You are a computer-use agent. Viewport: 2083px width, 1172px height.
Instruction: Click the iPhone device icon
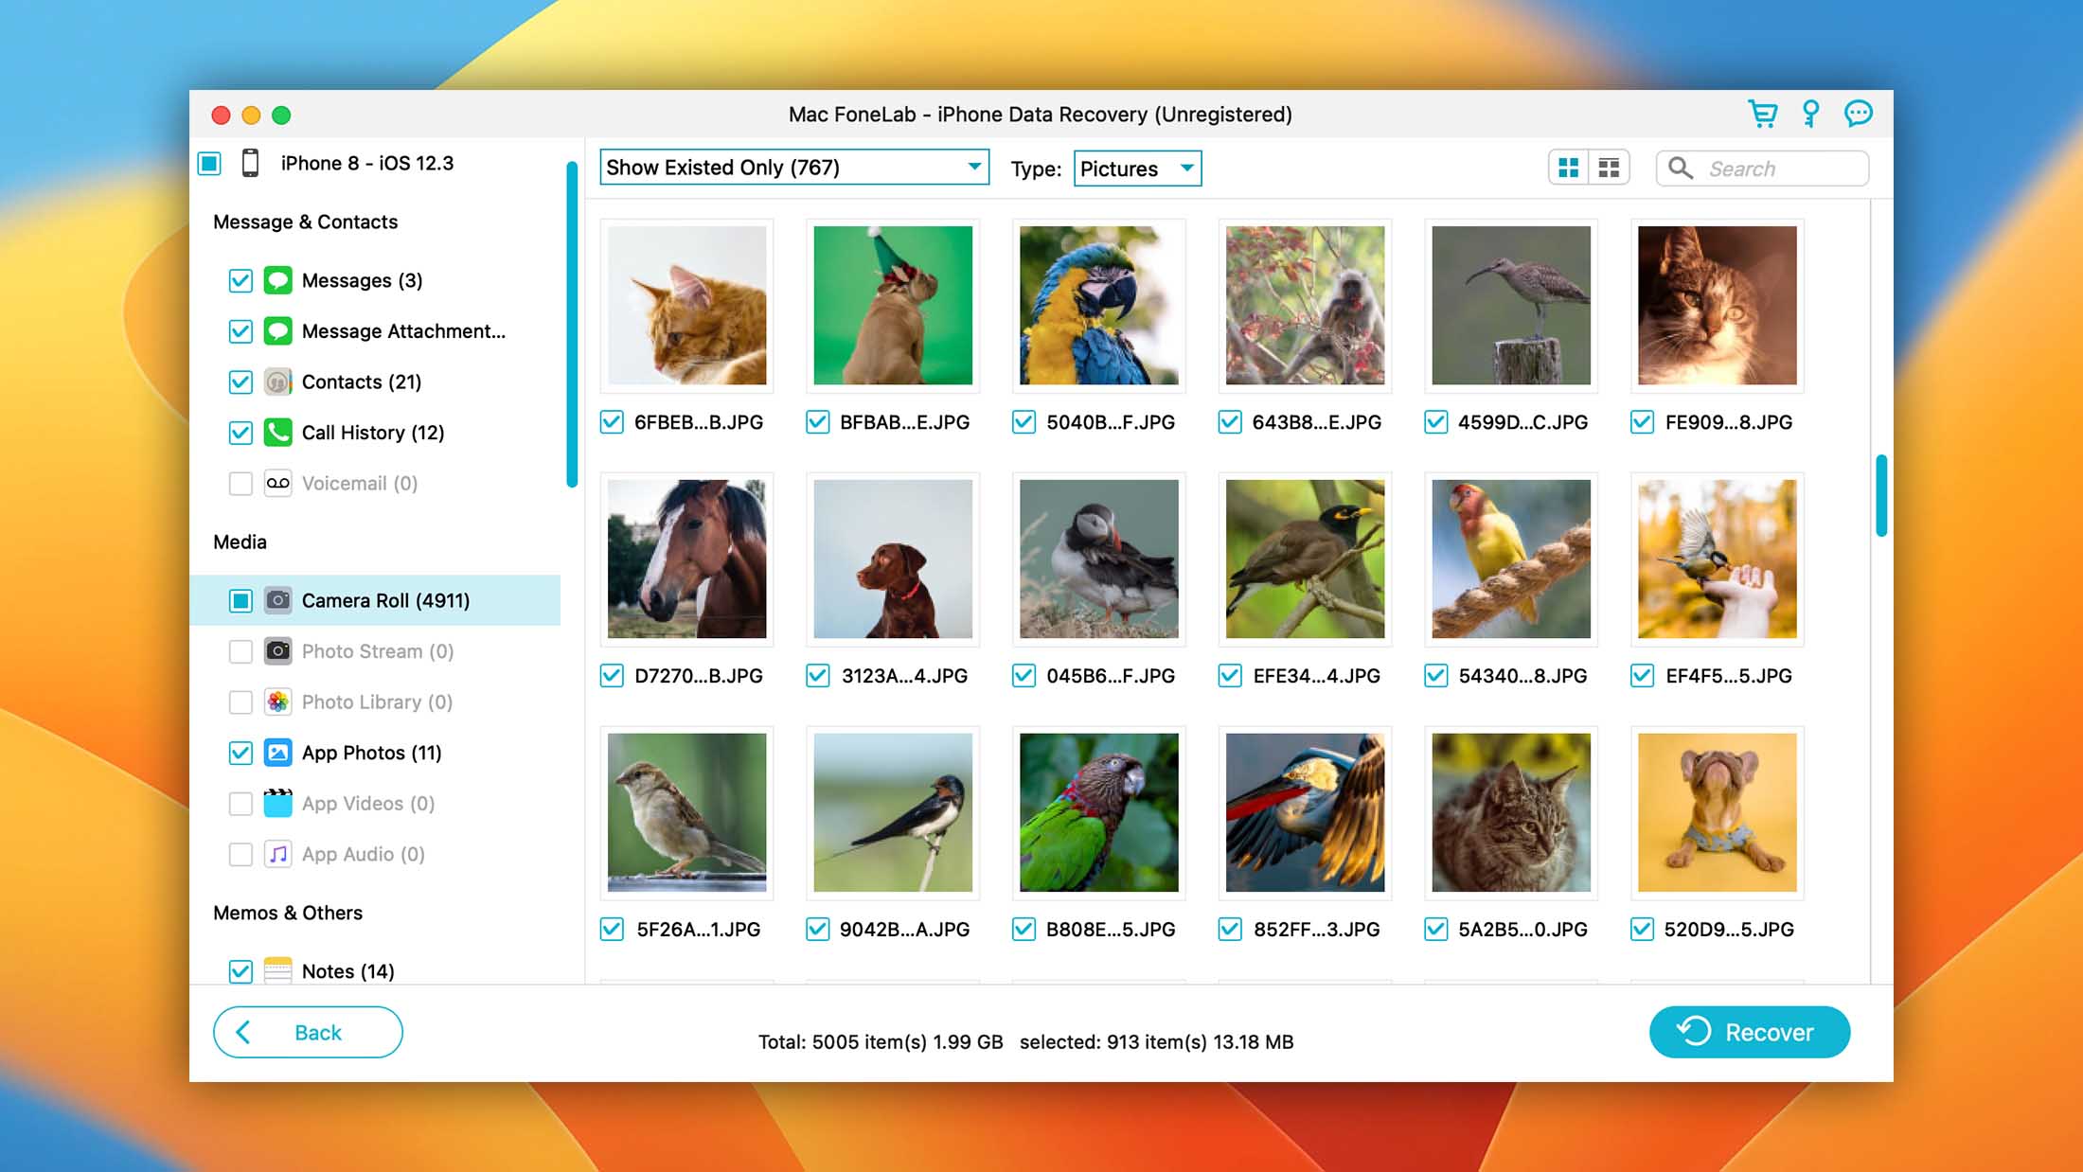tap(250, 163)
